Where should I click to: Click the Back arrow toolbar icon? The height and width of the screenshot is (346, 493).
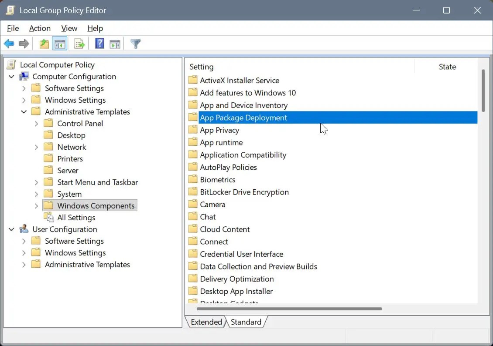(9, 44)
